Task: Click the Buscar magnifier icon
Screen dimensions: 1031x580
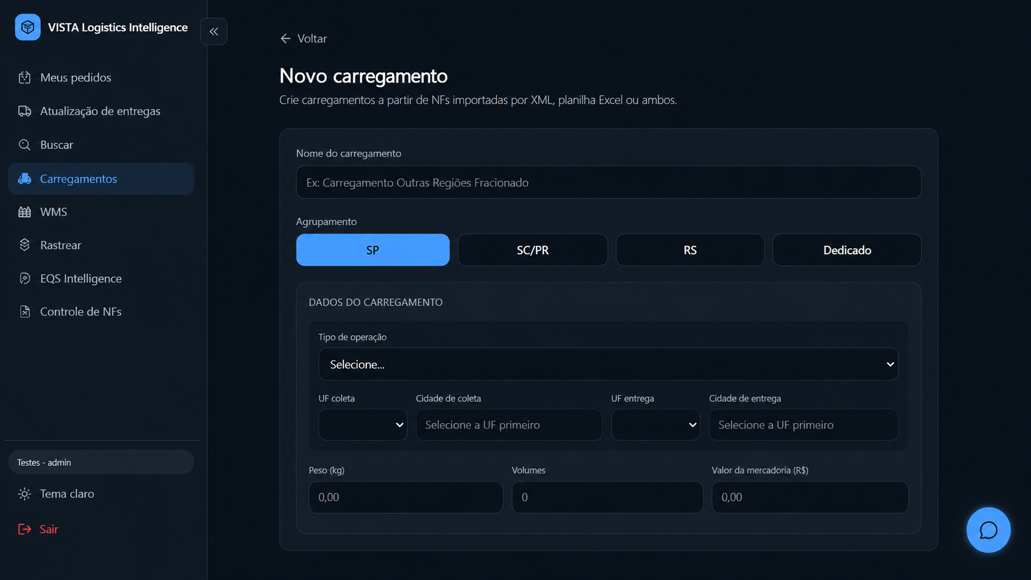Action: pyautogui.click(x=25, y=145)
